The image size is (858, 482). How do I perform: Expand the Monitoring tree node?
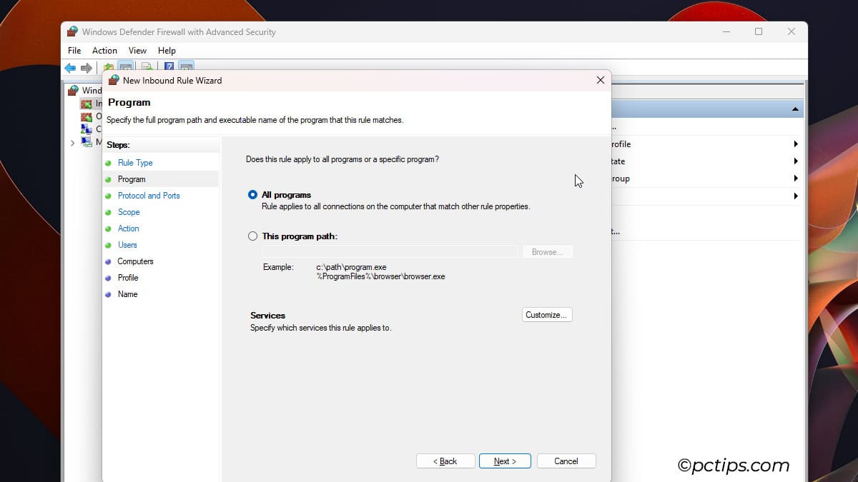click(71, 142)
